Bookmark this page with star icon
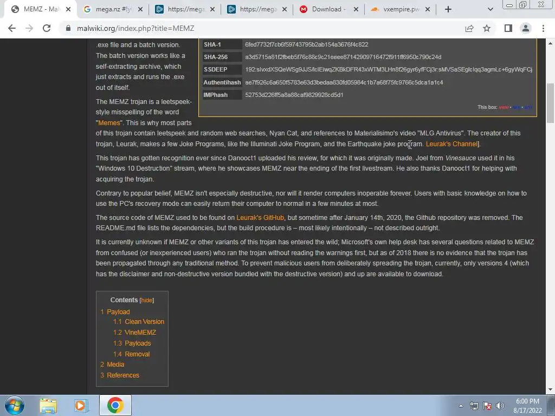The width and height of the screenshot is (555, 416). pos(487,28)
